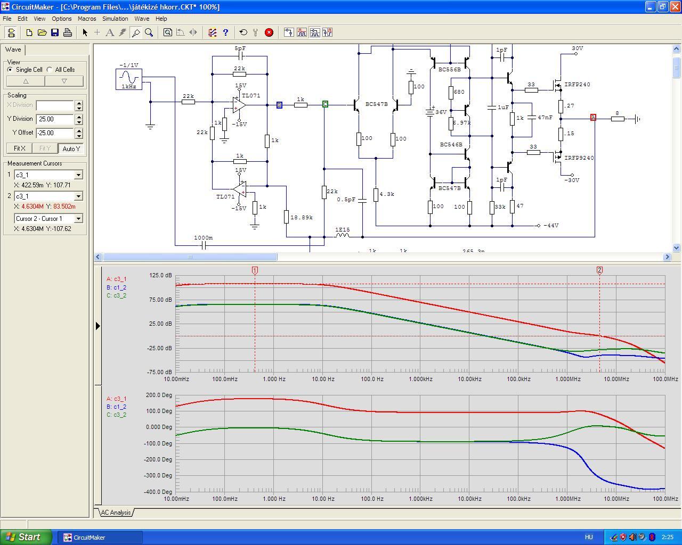
Task: Select the Probe tool in toolbar
Action: [136, 32]
